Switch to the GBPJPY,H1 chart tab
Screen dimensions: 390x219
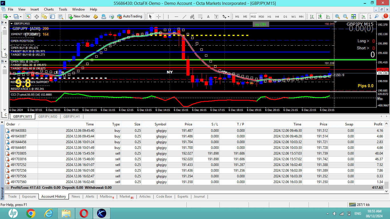(x=72, y=117)
